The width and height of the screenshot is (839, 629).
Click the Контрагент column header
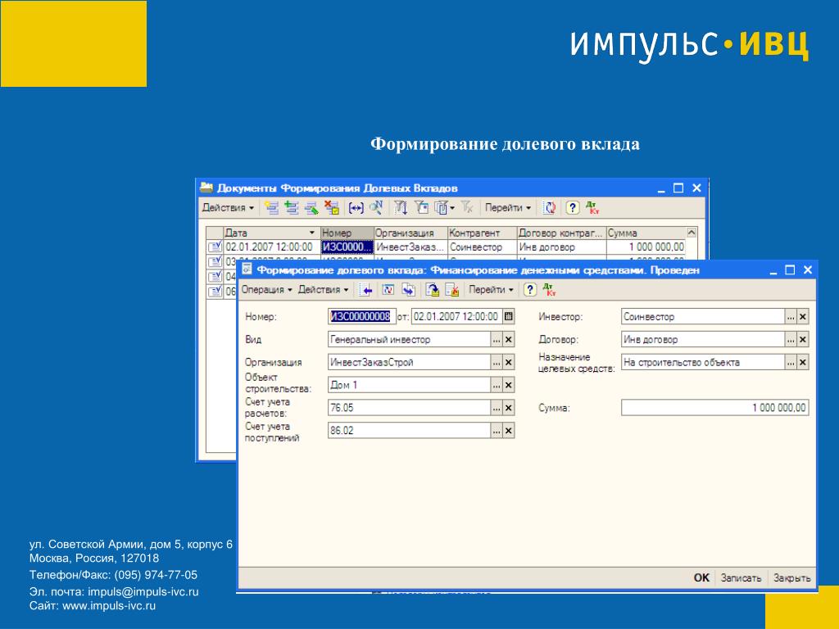pyautogui.click(x=482, y=233)
